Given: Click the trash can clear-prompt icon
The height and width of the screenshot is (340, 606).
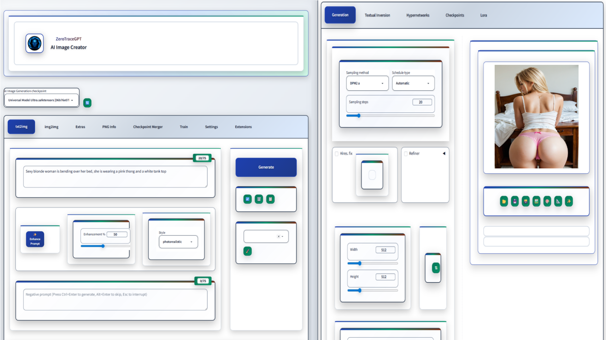Looking at the screenshot, I should 259,199.
